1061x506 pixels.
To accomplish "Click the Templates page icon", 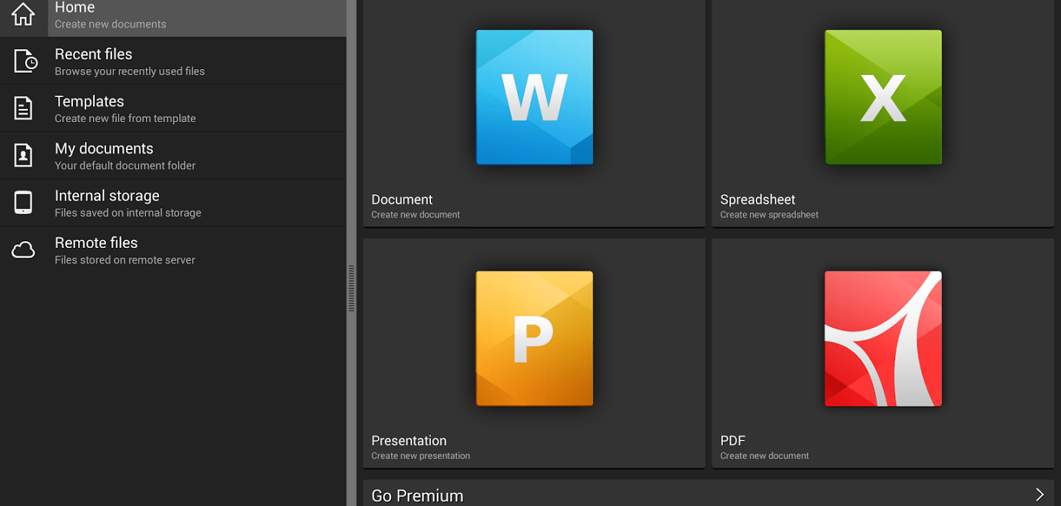I will tap(24, 108).
